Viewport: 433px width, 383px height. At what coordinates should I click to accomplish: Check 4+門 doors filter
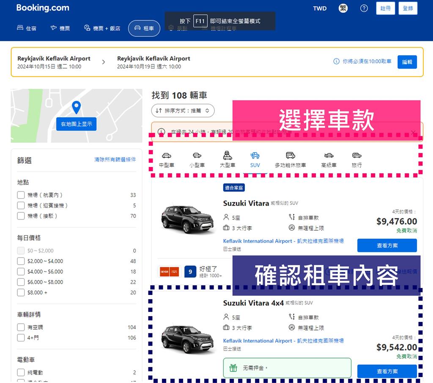click(x=21, y=338)
